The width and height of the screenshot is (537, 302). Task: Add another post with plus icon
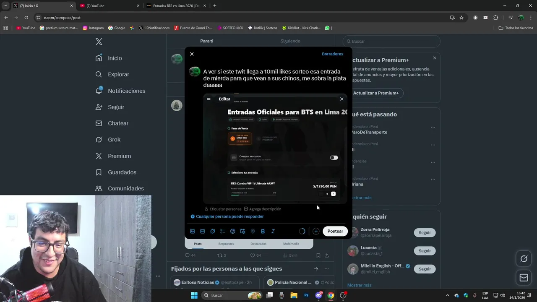(x=316, y=231)
